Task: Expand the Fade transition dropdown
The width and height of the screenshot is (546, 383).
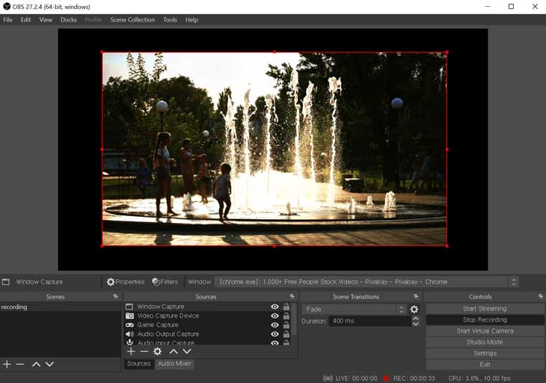Action: 401,309
